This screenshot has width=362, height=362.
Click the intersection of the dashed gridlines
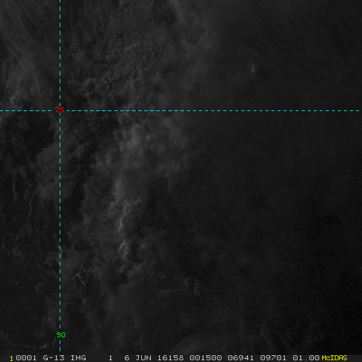pyautogui.click(x=60, y=110)
